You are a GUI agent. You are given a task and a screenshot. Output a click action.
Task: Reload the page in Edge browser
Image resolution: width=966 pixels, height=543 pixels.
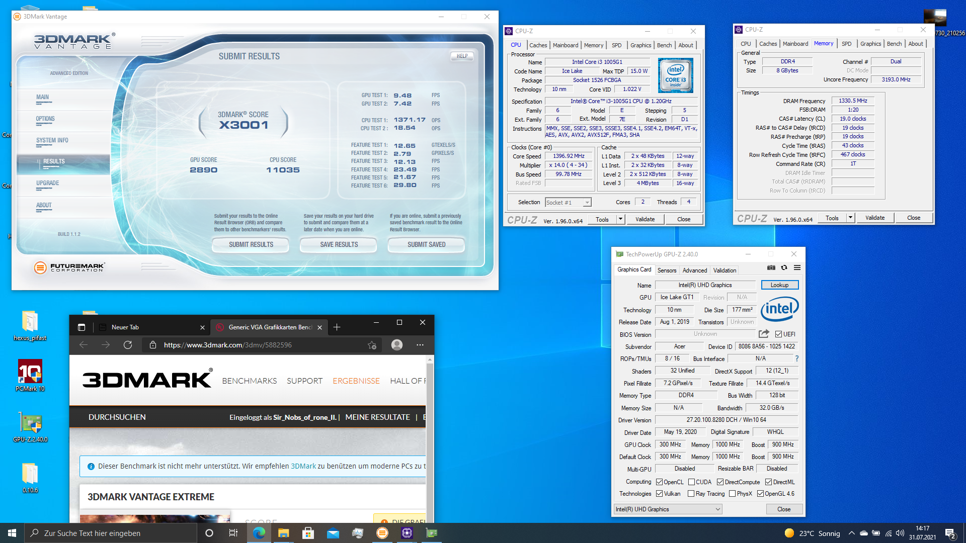pos(128,345)
